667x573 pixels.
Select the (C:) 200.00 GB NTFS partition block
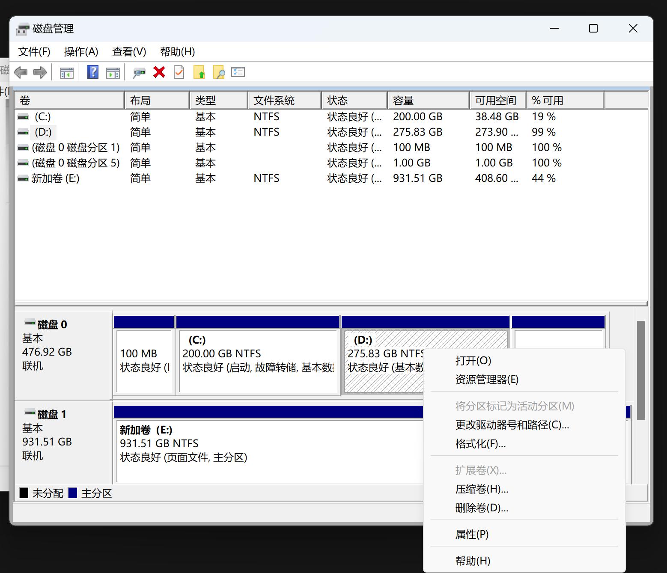click(258, 355)
